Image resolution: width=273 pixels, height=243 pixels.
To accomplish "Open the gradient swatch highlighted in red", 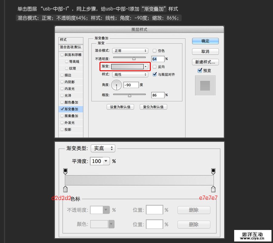I will [x=127, y=66].
